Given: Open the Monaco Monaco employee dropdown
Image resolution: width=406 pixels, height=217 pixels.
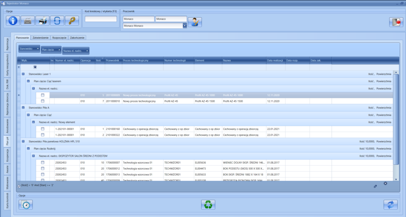Looking at the screenshot, I should [x=184, y=26].
